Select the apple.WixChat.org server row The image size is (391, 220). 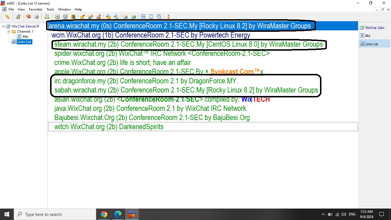pyautogui.click(x=203, y=72)
